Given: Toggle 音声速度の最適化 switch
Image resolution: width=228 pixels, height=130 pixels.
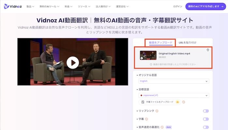Looking at the screenshot, I should coord(206,127).
